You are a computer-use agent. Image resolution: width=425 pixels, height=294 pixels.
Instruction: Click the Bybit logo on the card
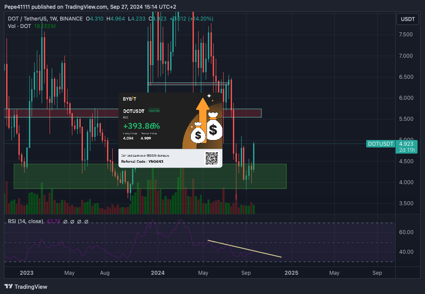coord(129,99)
